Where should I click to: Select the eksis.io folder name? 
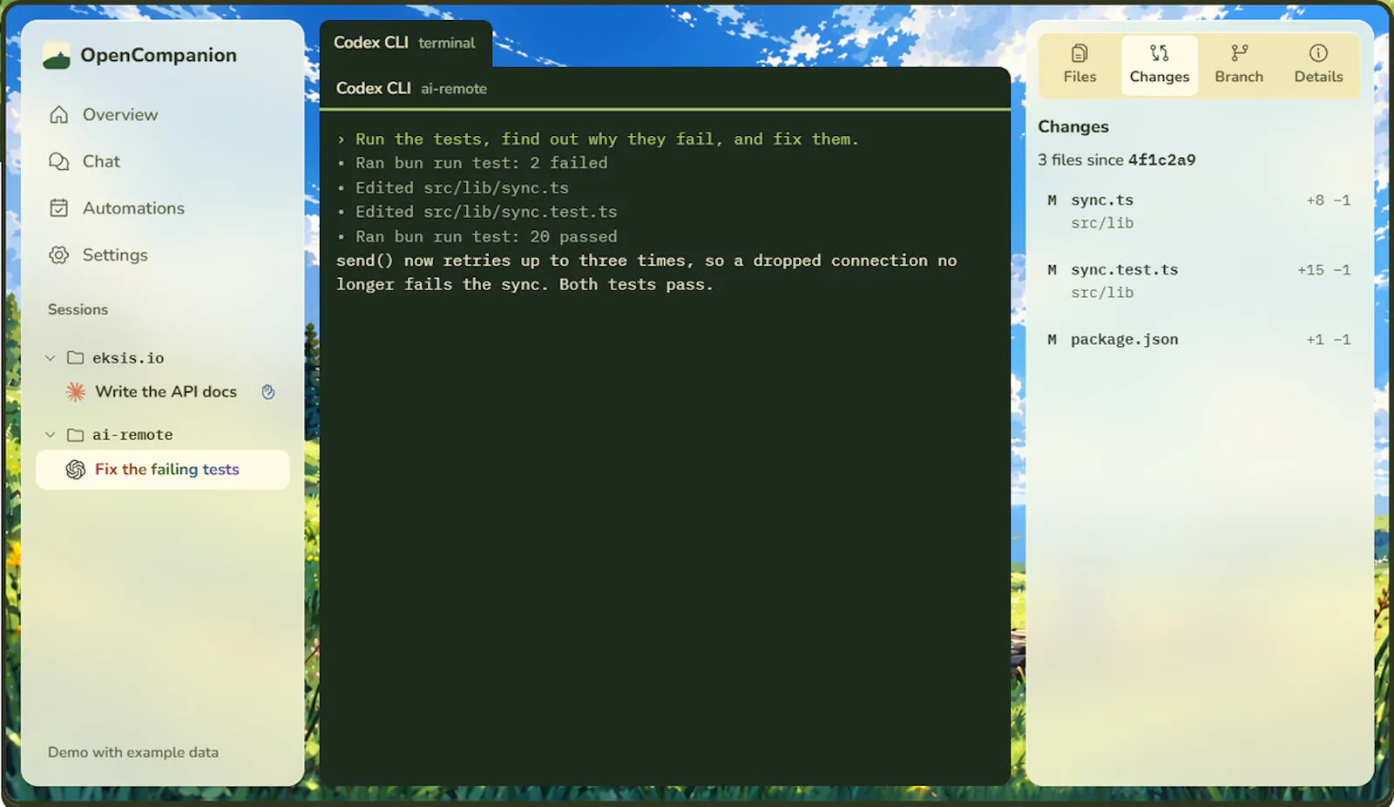point(128,358)
